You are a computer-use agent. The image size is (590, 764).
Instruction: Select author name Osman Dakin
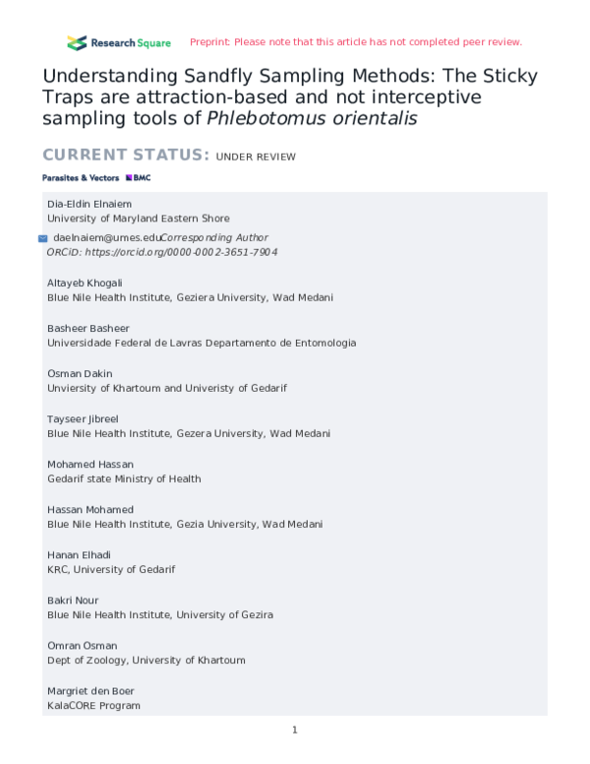point(80,373)
